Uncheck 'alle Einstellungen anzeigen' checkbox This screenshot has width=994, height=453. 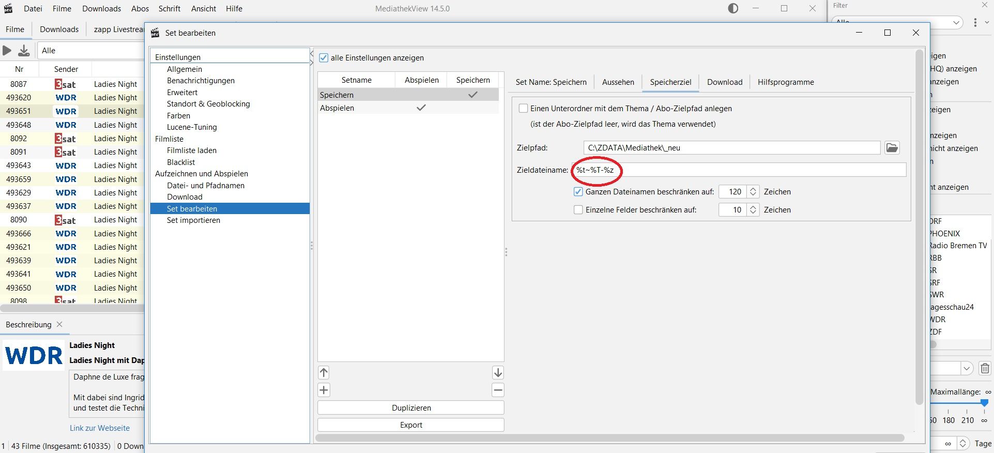(324, 58)
